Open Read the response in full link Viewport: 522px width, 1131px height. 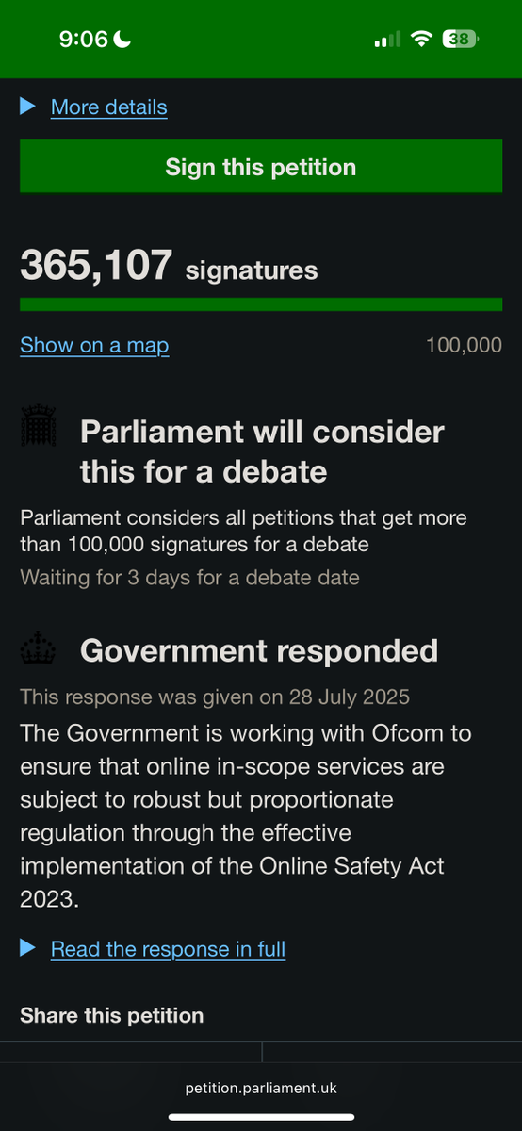pos(168,948)
